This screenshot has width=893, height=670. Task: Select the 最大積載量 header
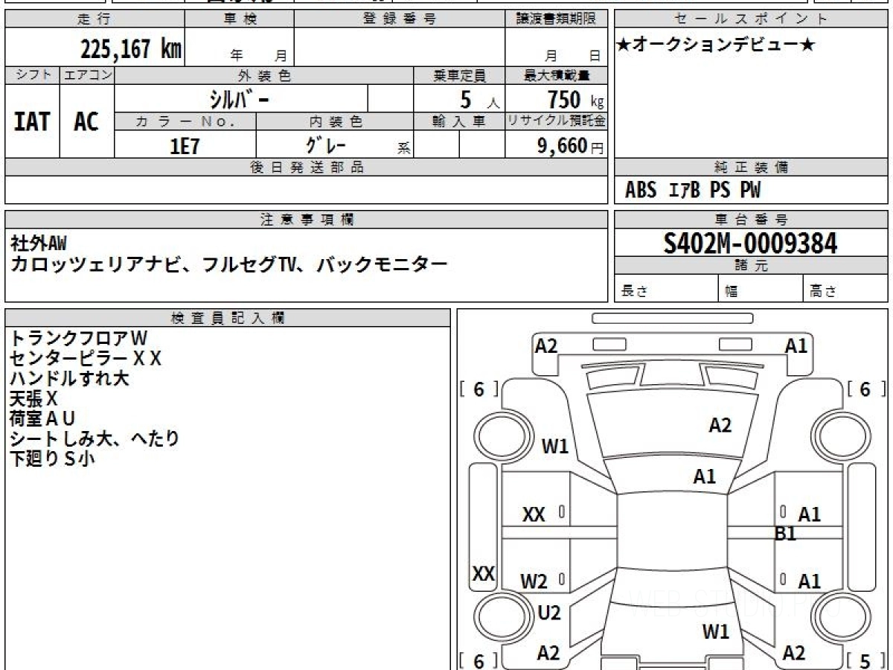pos(556,75)
